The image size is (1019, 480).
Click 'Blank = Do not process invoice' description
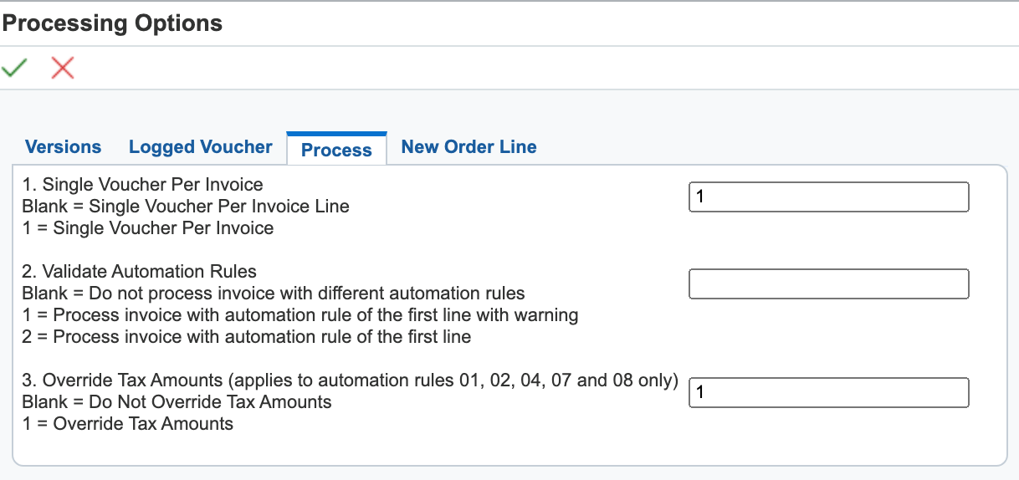[274, 293]
